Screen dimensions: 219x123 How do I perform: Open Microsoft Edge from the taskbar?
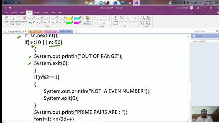pyautogui.click(x=122, y=3)
